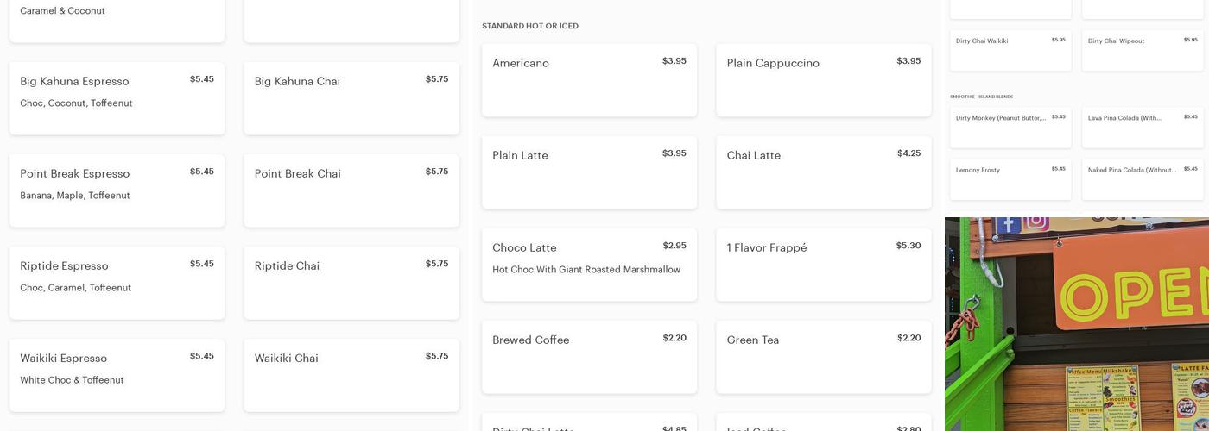
Task: Open the Dirty Chai Waikiki item
Action: [1010, 50]
